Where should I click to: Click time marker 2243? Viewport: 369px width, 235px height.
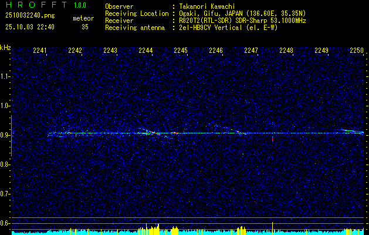tap(110, 50)
